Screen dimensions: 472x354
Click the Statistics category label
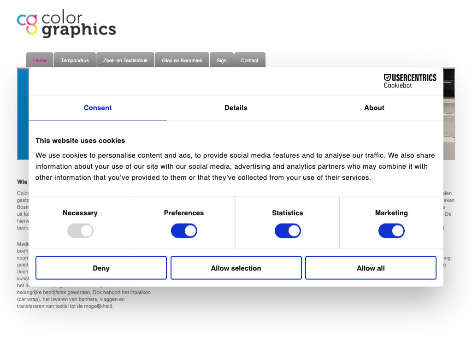[288, 213]
